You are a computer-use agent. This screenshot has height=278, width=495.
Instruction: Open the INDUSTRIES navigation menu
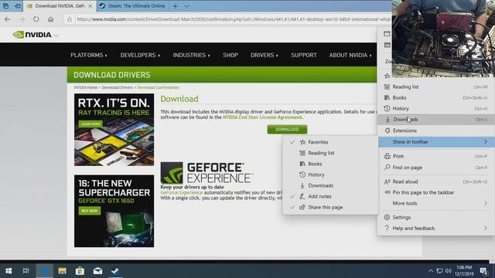pos(191,55)
